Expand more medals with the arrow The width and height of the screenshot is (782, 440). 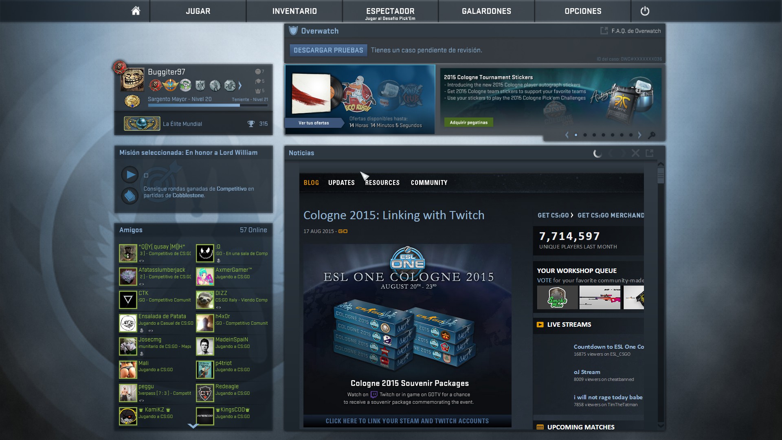coord(240,86)
